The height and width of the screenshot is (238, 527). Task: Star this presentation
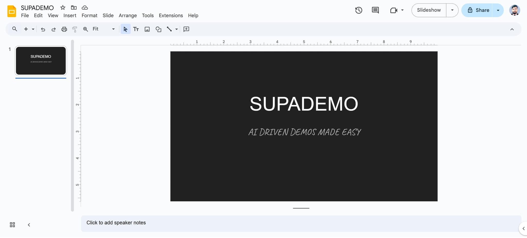(63, 7)
